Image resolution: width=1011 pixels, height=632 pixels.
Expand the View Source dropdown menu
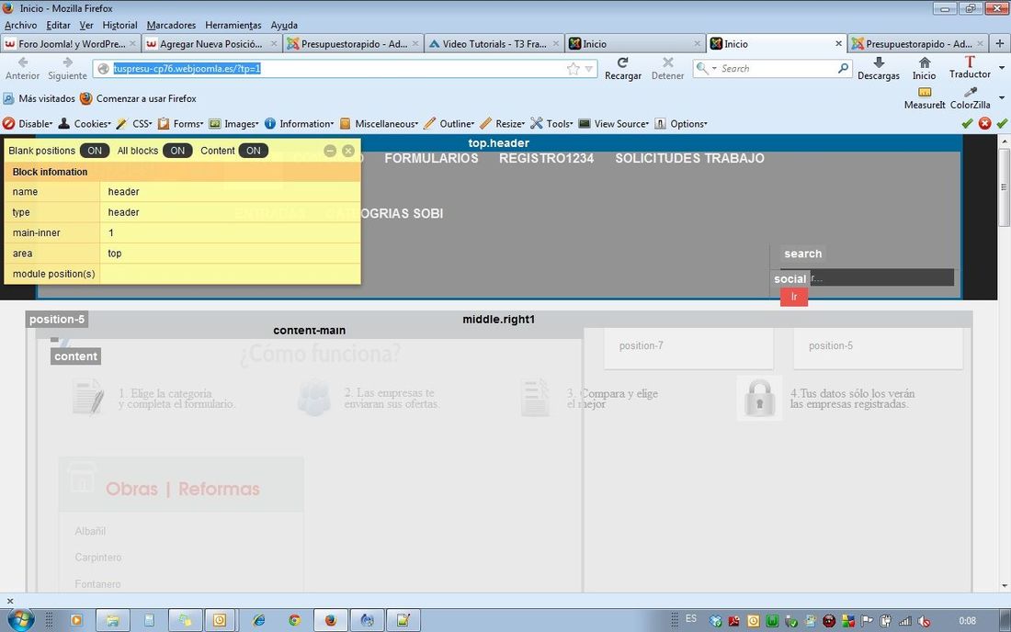click(x=614, y=124)
